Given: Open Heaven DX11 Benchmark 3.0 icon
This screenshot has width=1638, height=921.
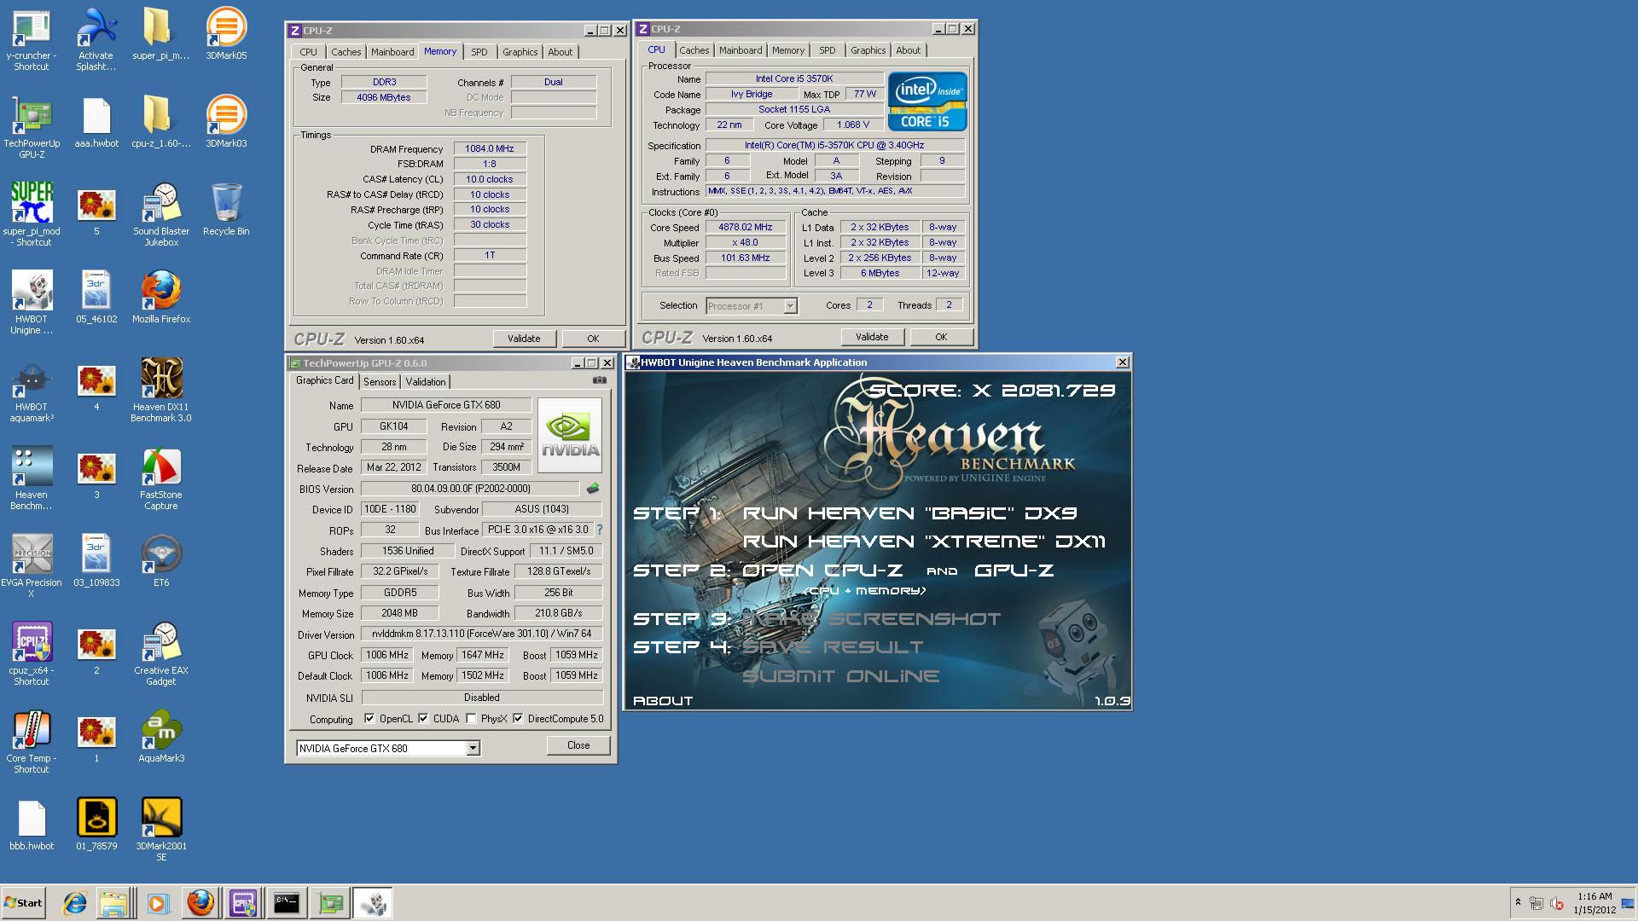Looking at the screenshot, I should [161, 379].
